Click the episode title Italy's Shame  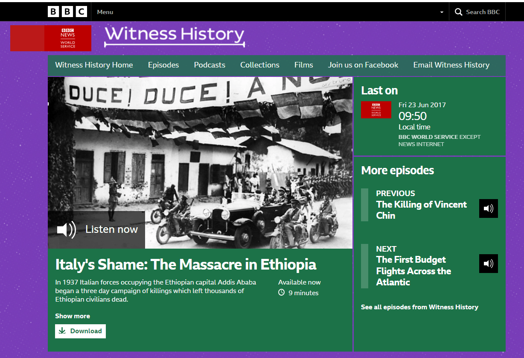[186, 264]
